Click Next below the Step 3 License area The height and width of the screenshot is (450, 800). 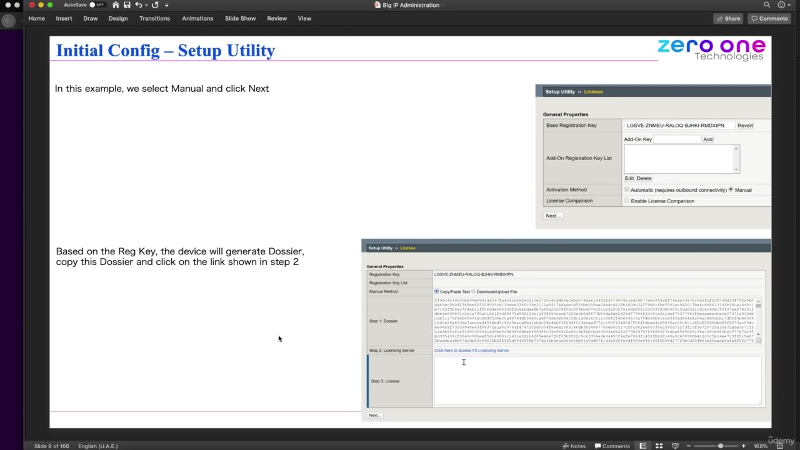coord(374,415)
